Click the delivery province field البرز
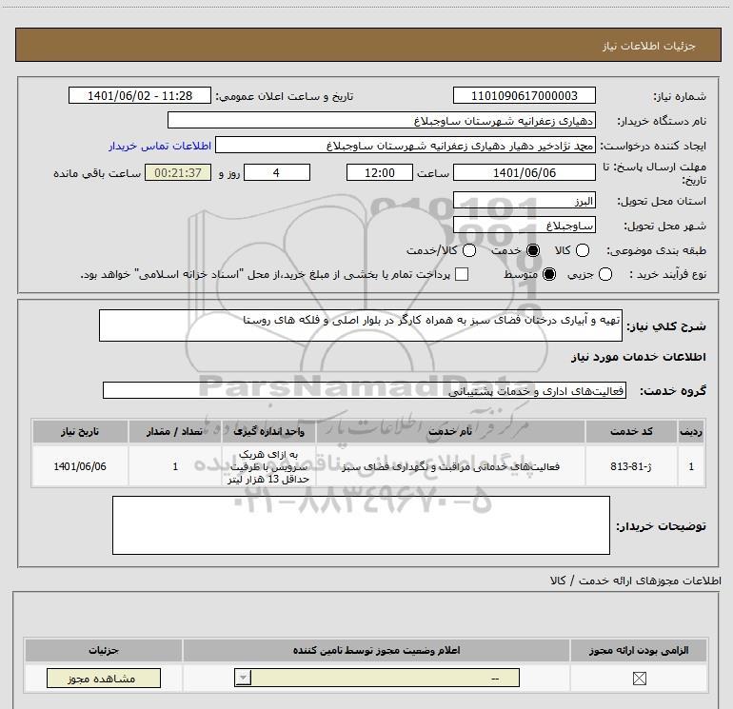Image resolution: width=733 pixels, height=709 pixels. 524,201
